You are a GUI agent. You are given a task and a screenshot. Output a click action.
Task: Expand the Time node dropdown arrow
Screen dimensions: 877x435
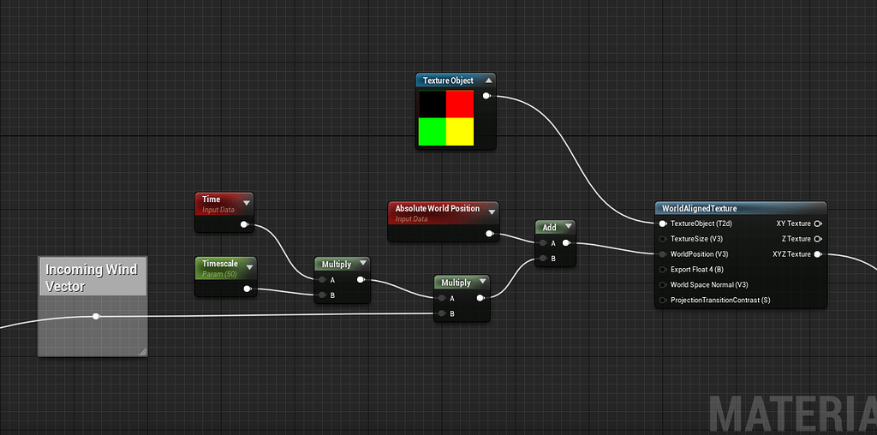[x=247, y=203]
